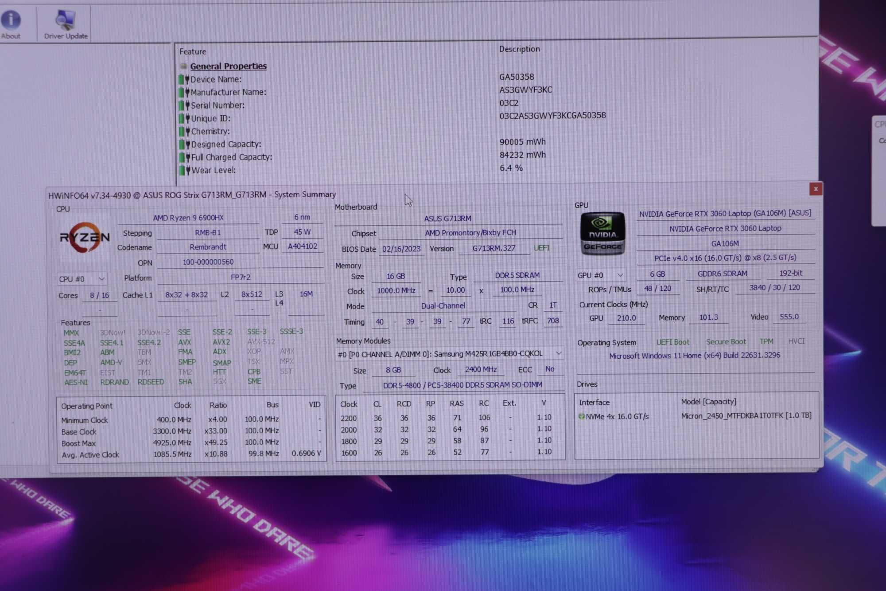The height and width of the screenshot is (591, 886).
Task: Click the 16 GB memory size value
Action: [396, 276]
